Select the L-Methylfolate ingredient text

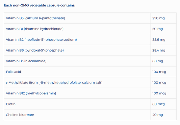point(54,83)
